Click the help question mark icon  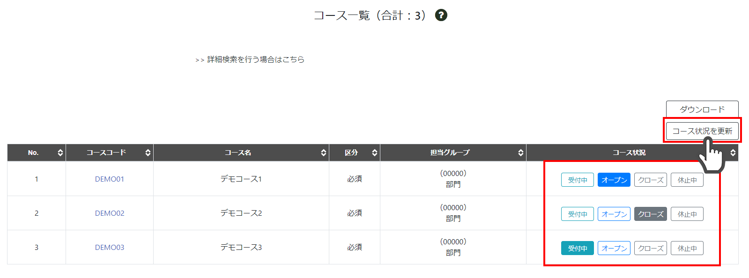tap(441, 15)
